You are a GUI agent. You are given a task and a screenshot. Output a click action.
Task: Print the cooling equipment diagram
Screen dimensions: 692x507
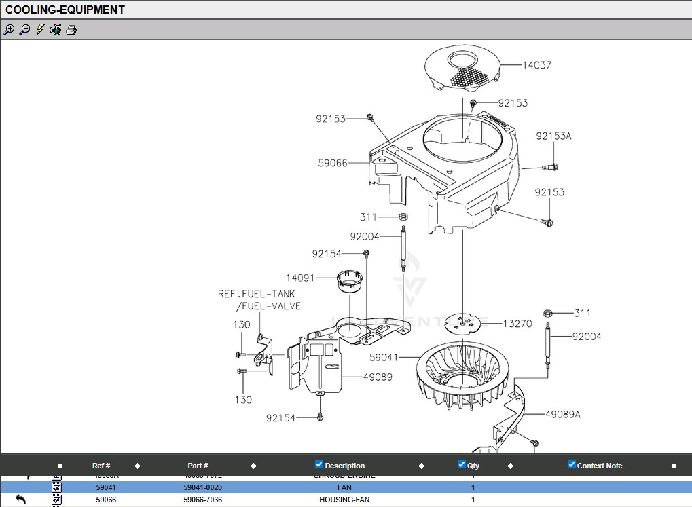click(71, 30)
